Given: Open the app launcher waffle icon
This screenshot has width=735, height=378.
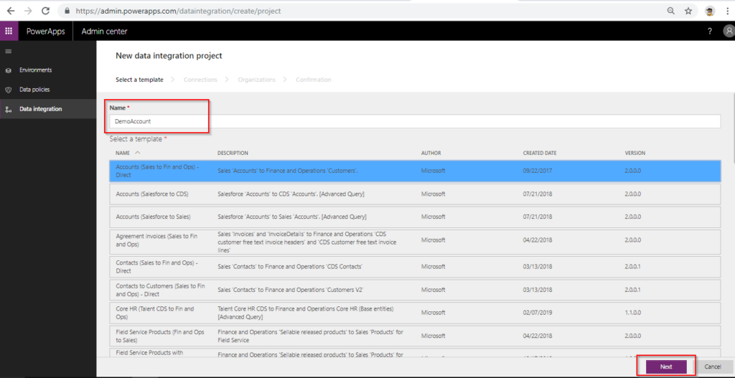Looking at the screenshot, I should [x=9, y=31].
